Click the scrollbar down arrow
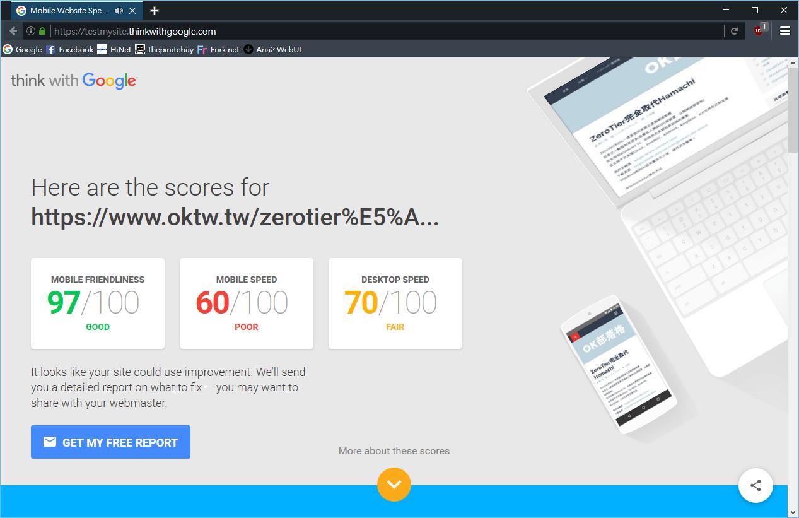This screenshot has height=518, width=799. click(x=793, y=512)
